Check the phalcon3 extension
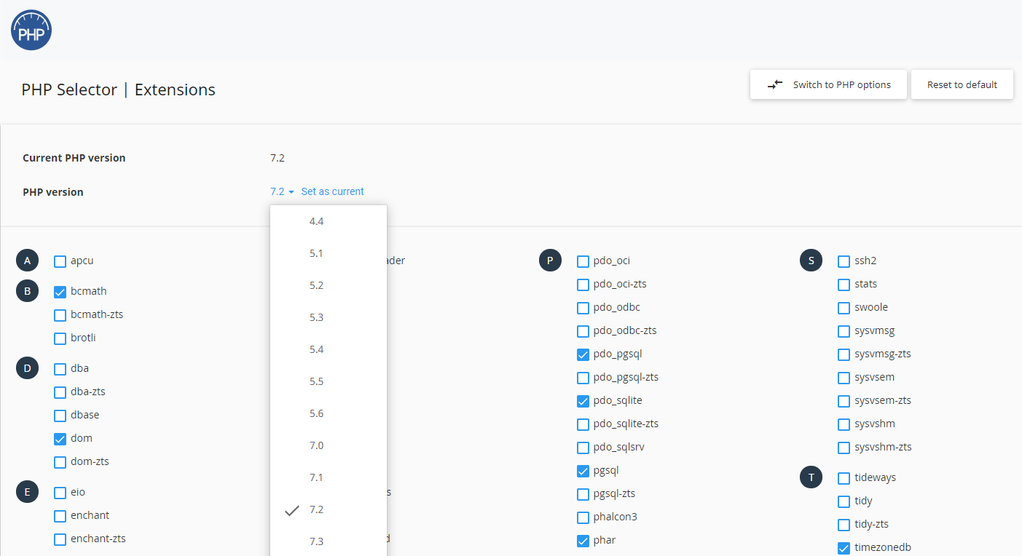The height and width of the screenshot is (556, 1022). coord(583,517)
